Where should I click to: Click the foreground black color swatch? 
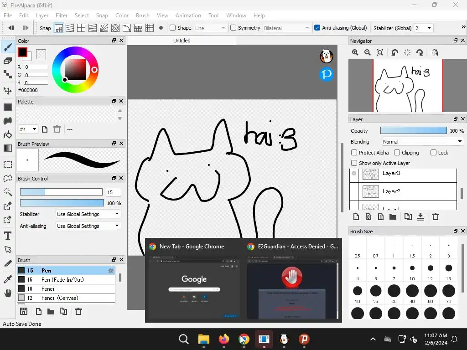point(22,52)
